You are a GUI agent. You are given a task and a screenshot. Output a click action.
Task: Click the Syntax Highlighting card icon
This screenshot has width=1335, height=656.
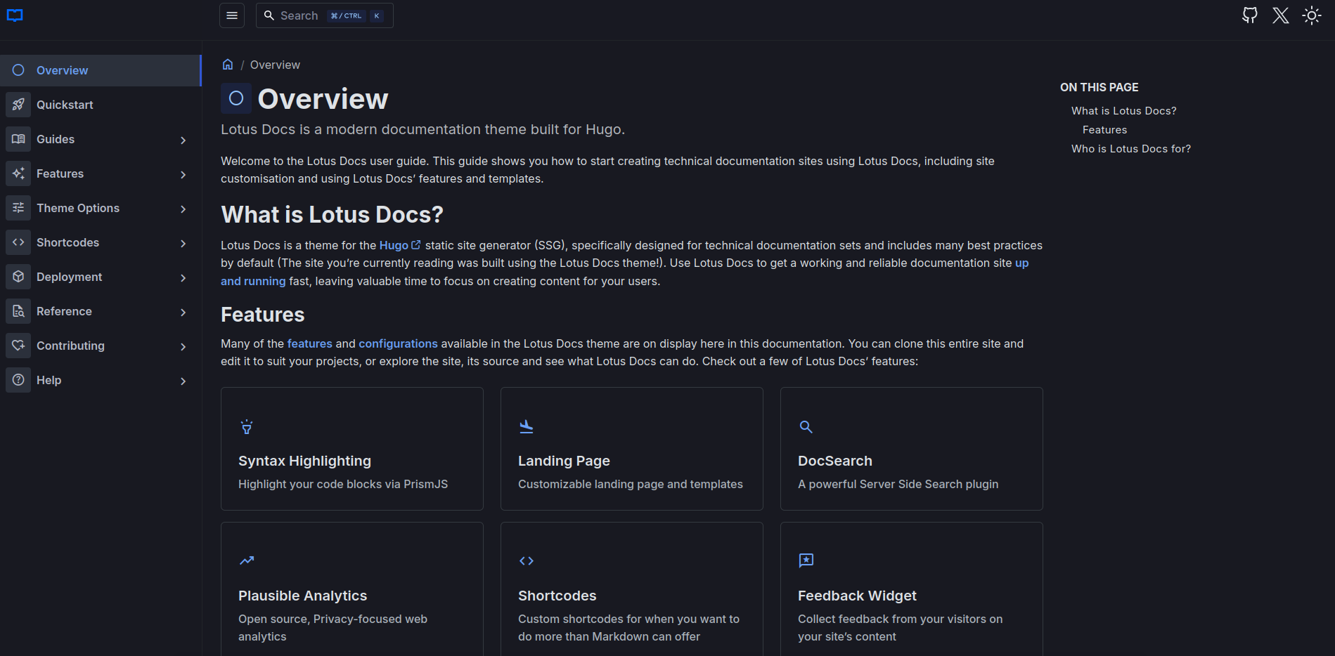coord(247,427)
